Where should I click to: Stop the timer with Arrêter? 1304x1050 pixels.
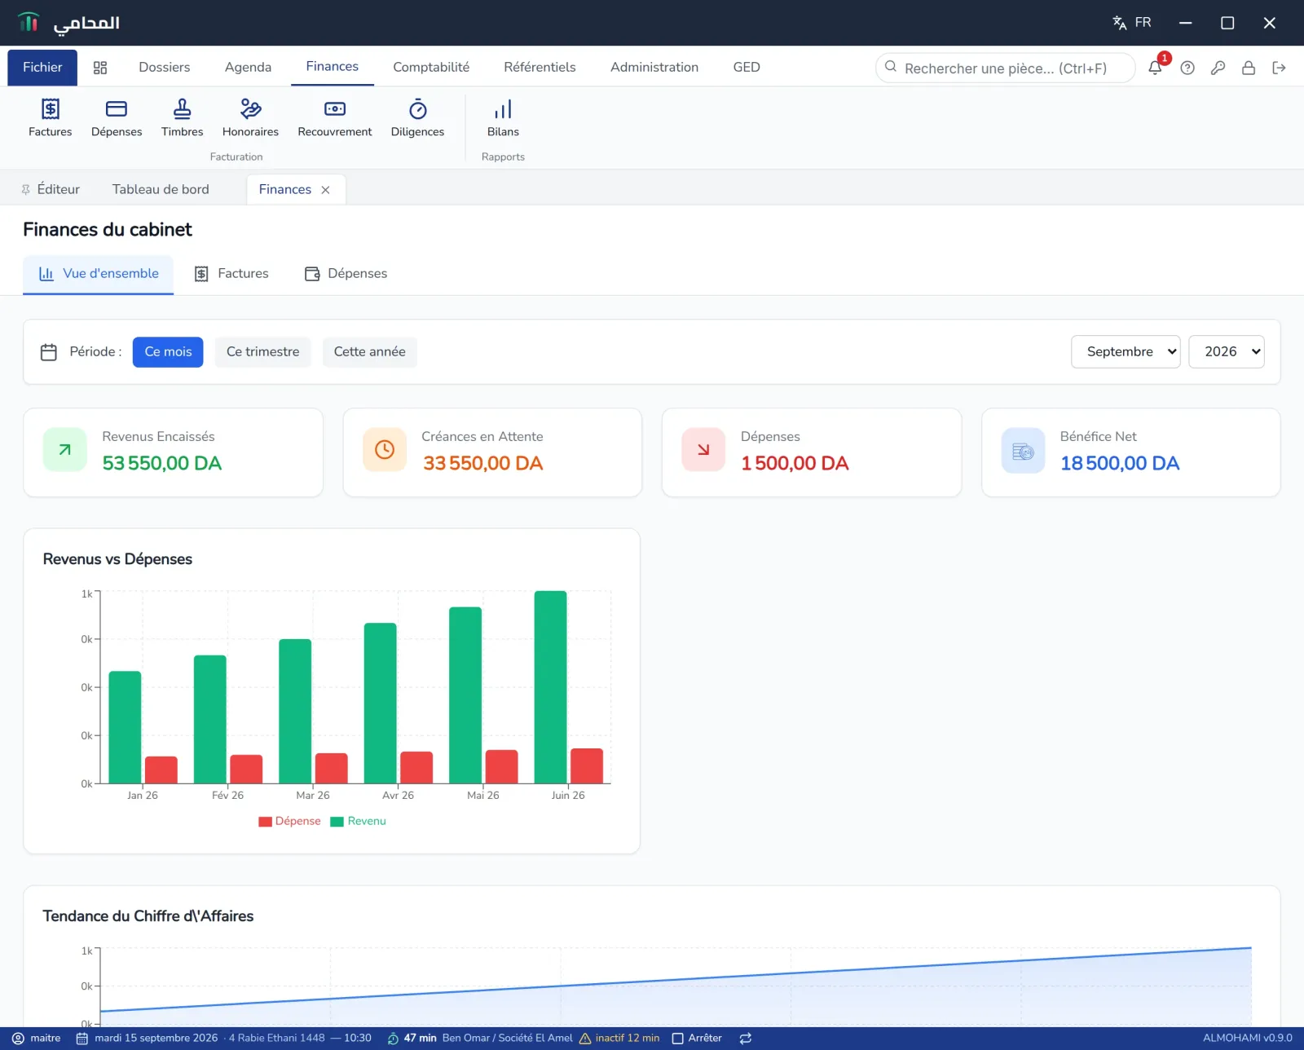(x=697, y=1039)
